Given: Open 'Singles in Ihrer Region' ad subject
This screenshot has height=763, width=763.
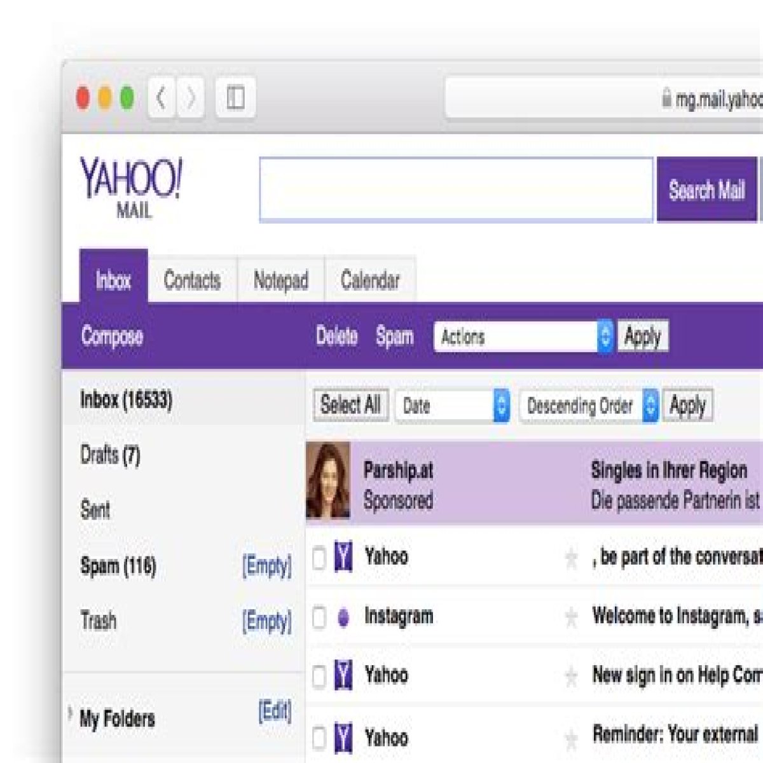Looking at the screenshot, I should point(669,471).
